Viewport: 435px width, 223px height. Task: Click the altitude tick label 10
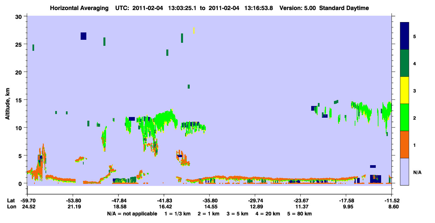pyautogui.click(x=19, y=128)
